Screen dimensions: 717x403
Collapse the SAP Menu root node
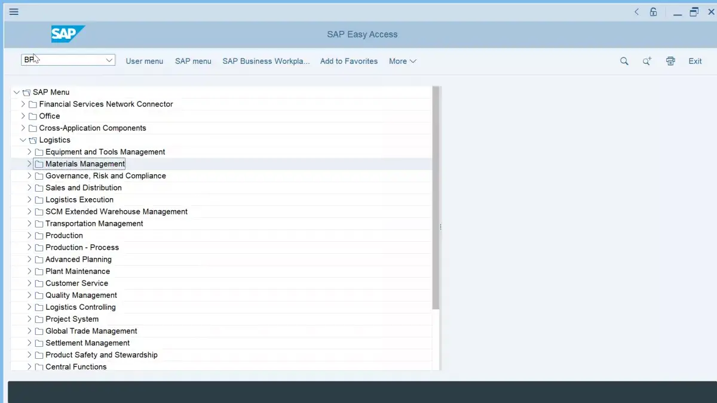click(17, 92)
